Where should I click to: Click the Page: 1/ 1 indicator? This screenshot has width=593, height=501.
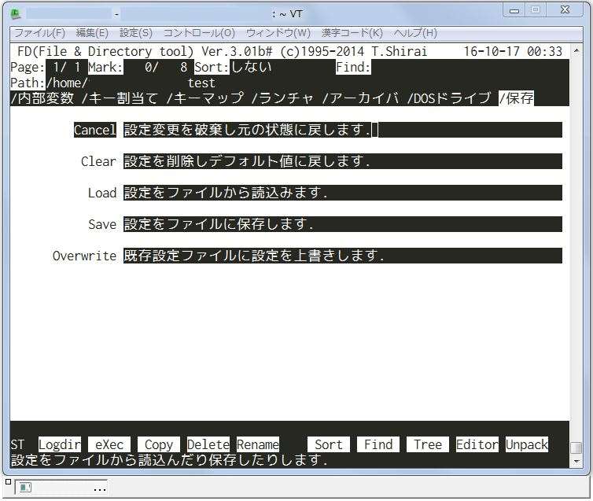point(46,67)
